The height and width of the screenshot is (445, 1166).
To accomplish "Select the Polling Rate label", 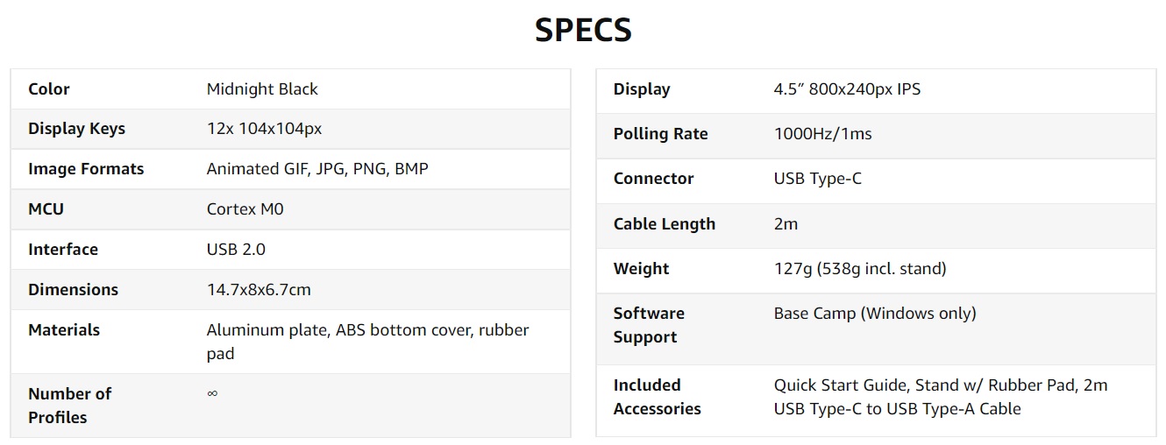I will [660, 134].
